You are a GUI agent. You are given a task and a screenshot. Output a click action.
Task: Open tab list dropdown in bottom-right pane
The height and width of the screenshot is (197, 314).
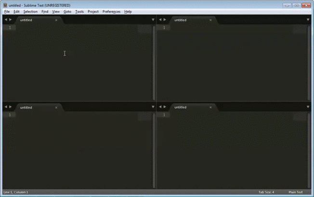tap(308, 107)
